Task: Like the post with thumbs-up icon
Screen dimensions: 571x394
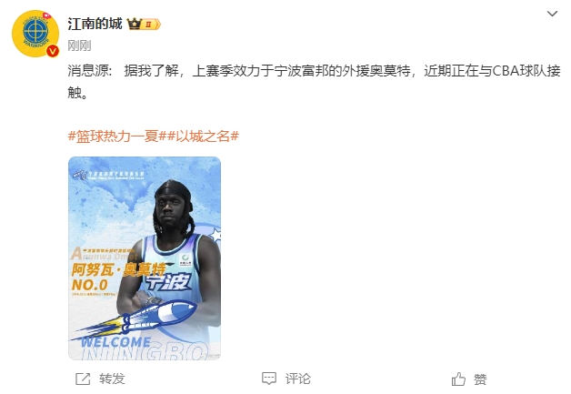Action: (x=458, y=379)
